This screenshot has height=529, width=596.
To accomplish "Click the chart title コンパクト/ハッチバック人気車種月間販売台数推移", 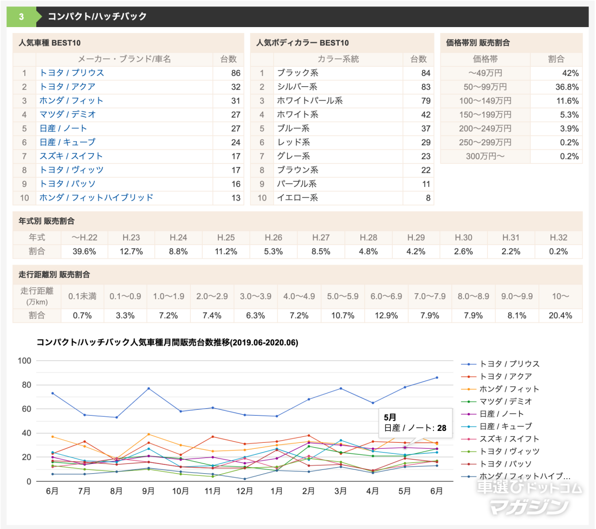I will [x=167, y=342].
